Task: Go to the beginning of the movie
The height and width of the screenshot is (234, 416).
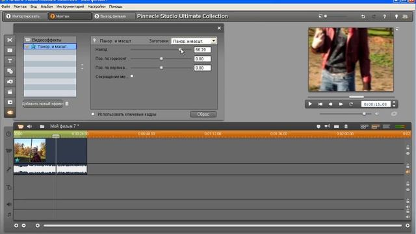Action: coord(320,104)
